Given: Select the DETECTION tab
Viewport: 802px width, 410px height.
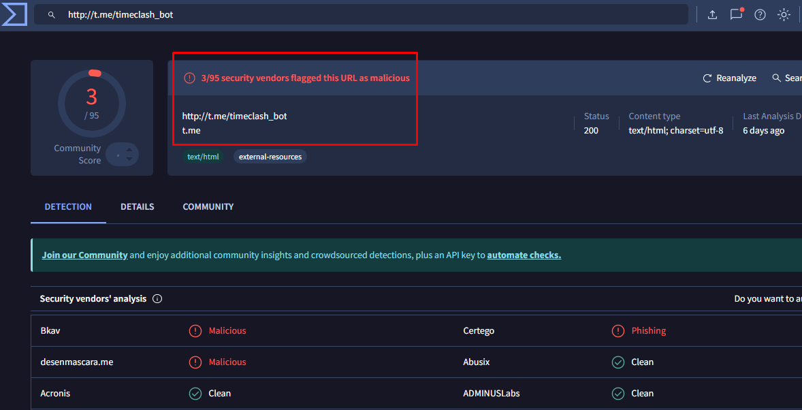Looking at the screenshot, I should 68,207.
